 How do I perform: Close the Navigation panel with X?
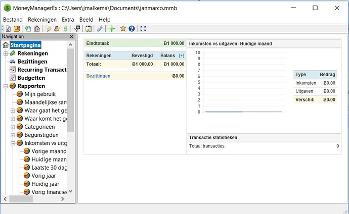click(x=72, y=37)
